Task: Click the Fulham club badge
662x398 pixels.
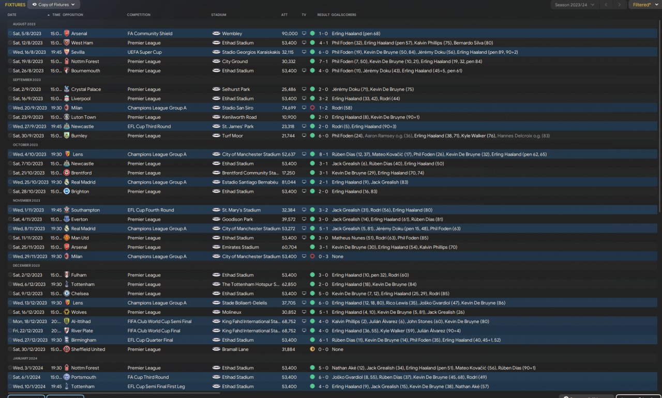Action: pyautogui.click(x=67, y=275)
